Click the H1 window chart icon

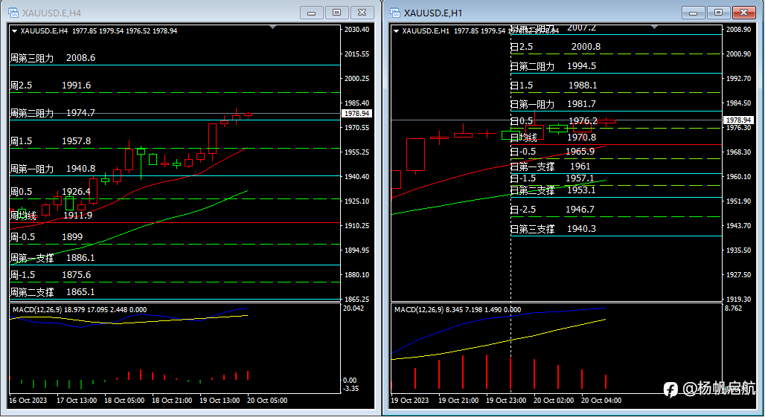pyautogui.click(x=395, y=13)
